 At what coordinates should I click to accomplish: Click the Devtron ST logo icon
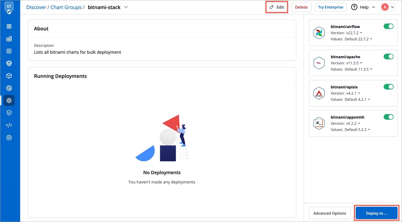pyautogui.click(x=9, y=8)
